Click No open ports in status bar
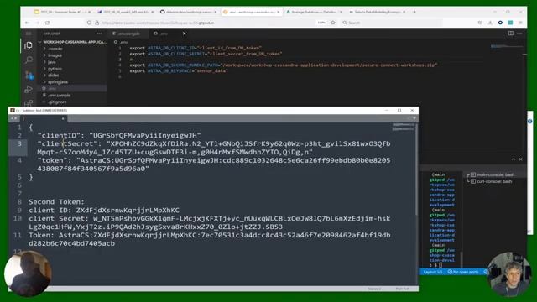The width and height of the screenshot is (537, 302). tap(463, 272)
